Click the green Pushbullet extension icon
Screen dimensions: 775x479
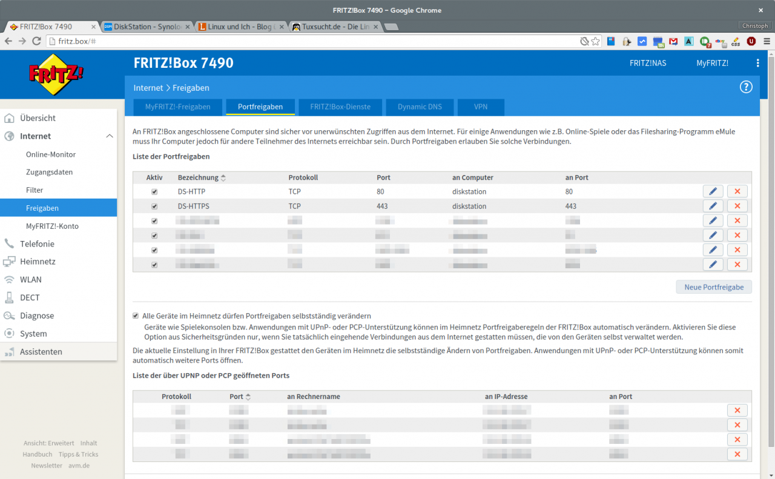(705, 42)
